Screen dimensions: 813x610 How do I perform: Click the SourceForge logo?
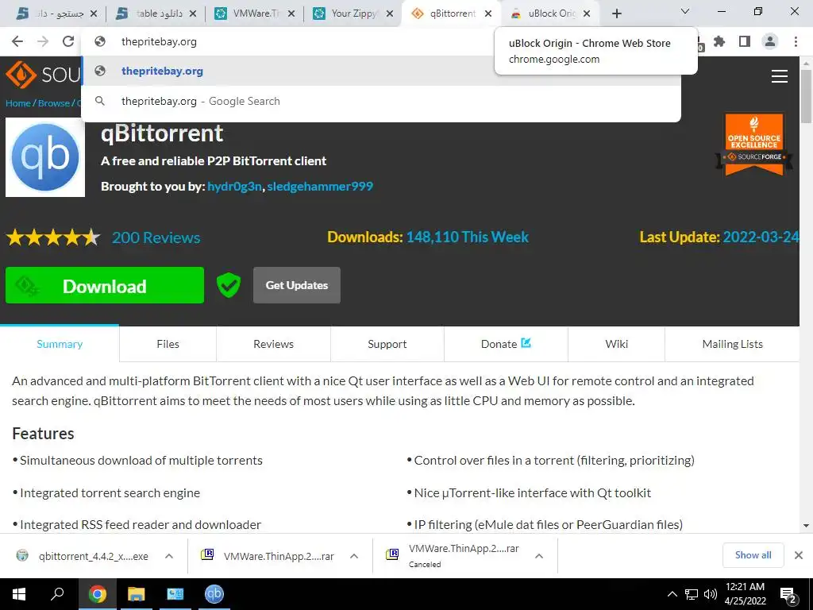(43, 75)
